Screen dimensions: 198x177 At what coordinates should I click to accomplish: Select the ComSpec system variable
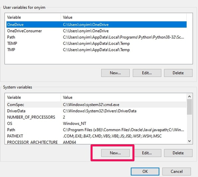tap(96, 105)
